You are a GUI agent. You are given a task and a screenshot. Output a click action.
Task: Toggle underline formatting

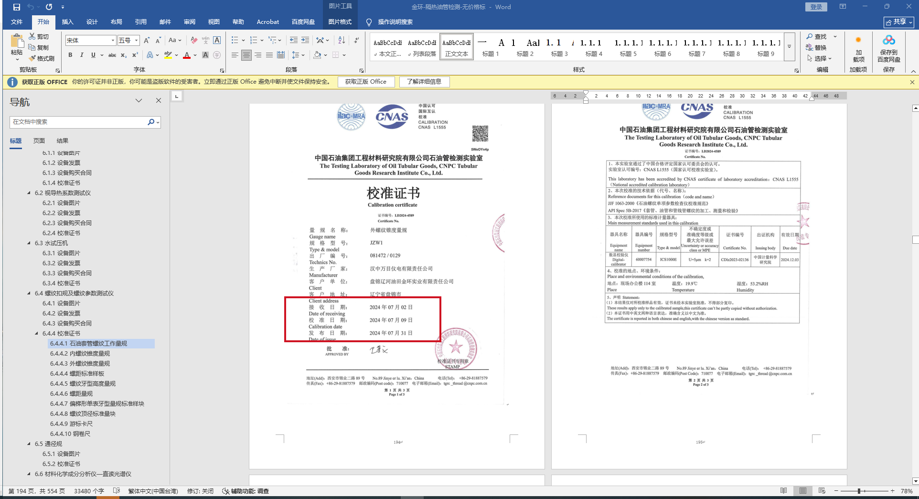(93, 55)
